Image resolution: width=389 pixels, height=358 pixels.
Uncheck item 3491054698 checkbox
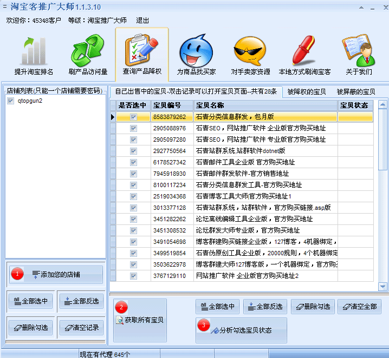pos(133,242)
